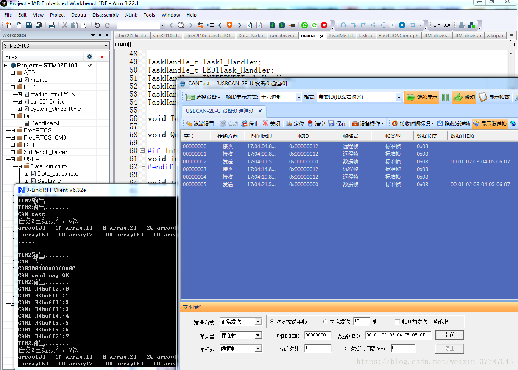Click the green Make/Restart debug icon

pos(304,25)
